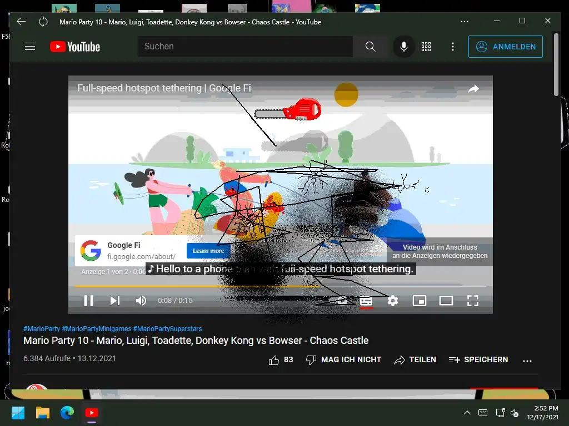Reload the page with the refresh icon
The width and height of the screenshot is (569, 426).
click(43, 22)
